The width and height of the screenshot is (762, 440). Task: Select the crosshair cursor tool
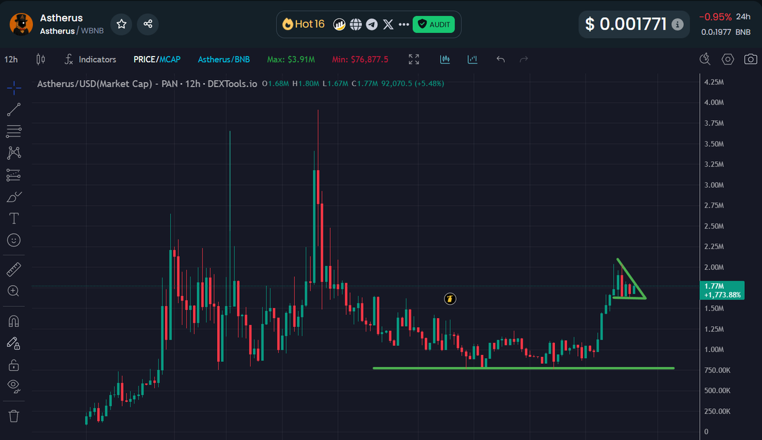[x=14, y=87]
